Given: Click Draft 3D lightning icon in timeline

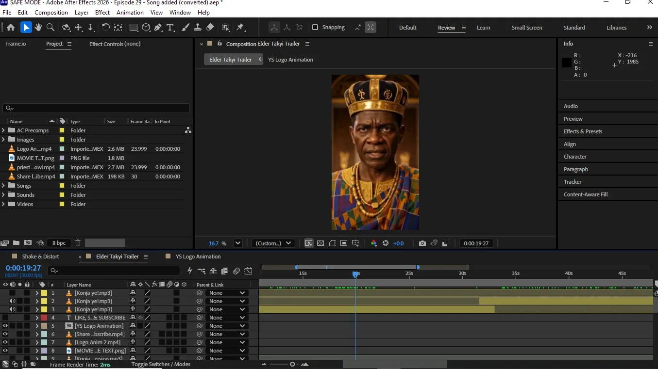Looking at the screenshot, I should click(x=190, y=271).
